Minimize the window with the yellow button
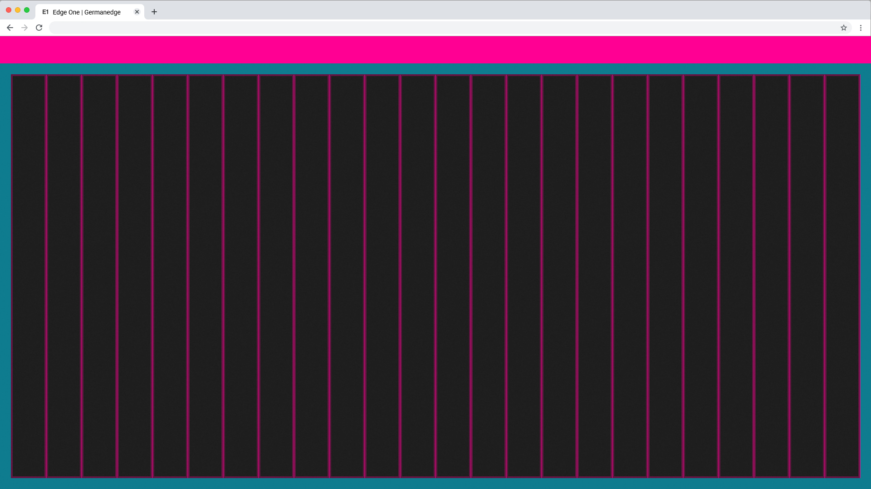Image resolution: width=871 pixels, height=489 pixels. (18, 10)
